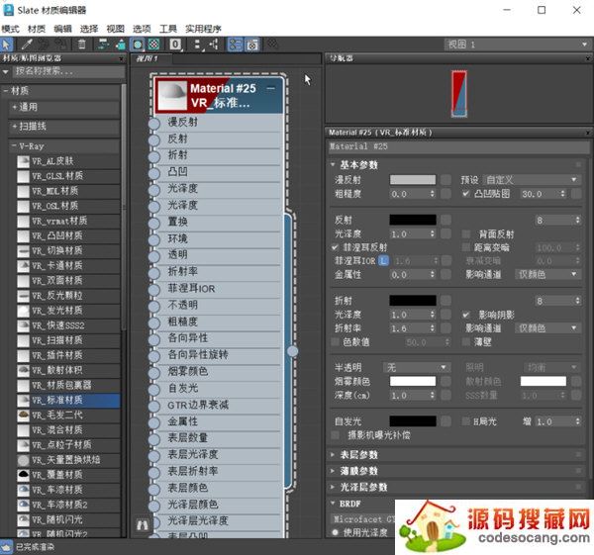Open the 选项 menu
594x555 pixels.
tap(142, 29)
